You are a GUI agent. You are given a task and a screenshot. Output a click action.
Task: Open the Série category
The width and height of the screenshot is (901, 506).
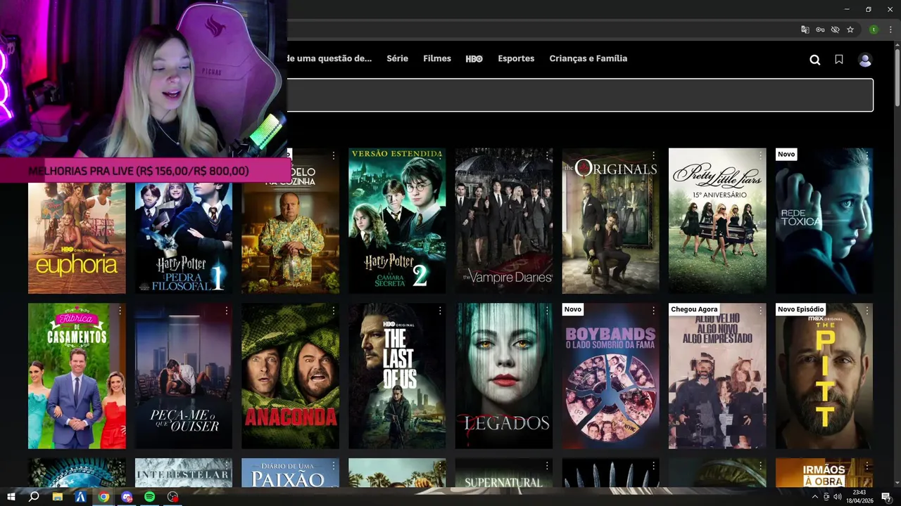click(x=397, y=59)
